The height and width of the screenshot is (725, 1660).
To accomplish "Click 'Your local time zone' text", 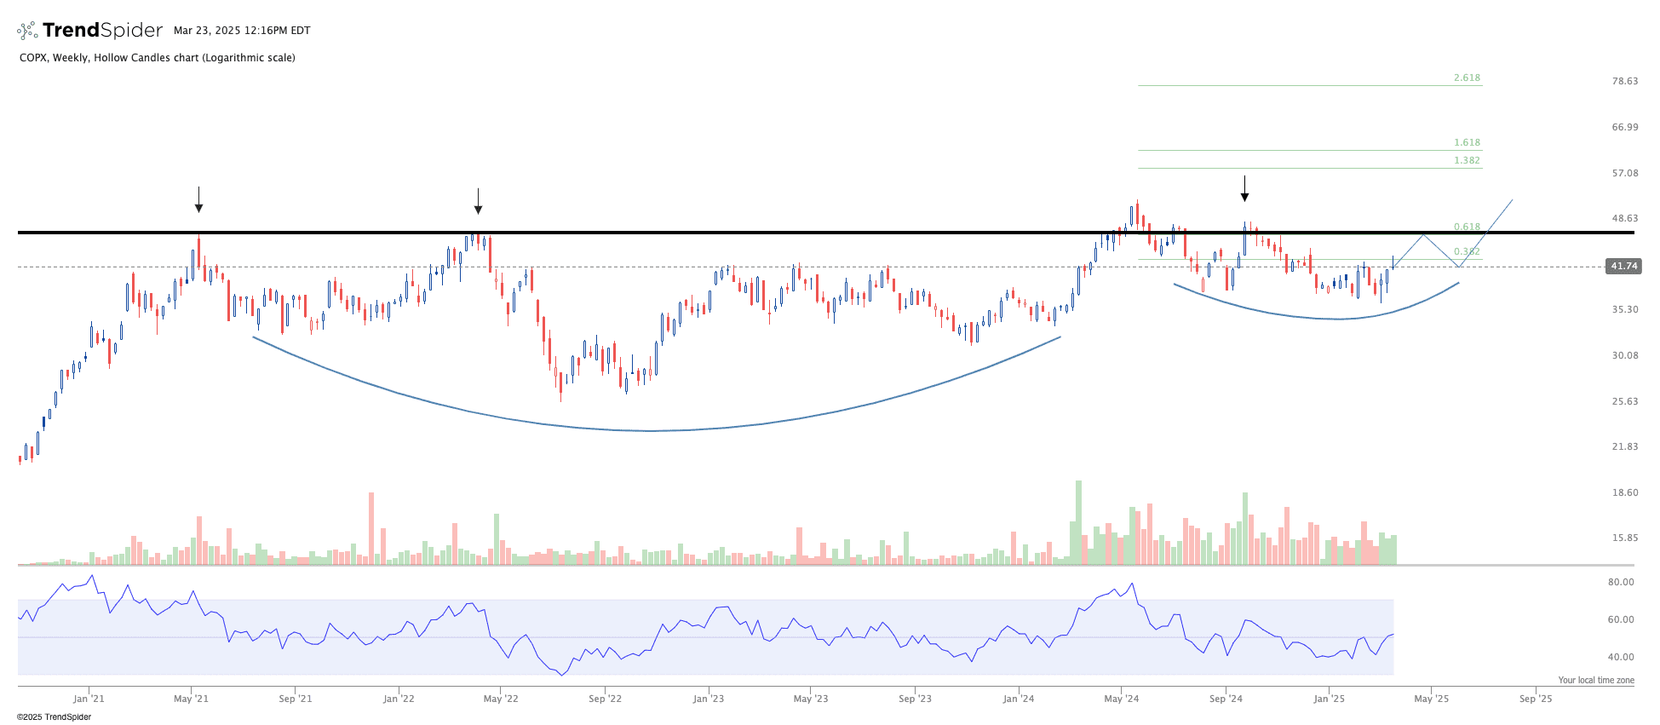I will coord(1596,680).
